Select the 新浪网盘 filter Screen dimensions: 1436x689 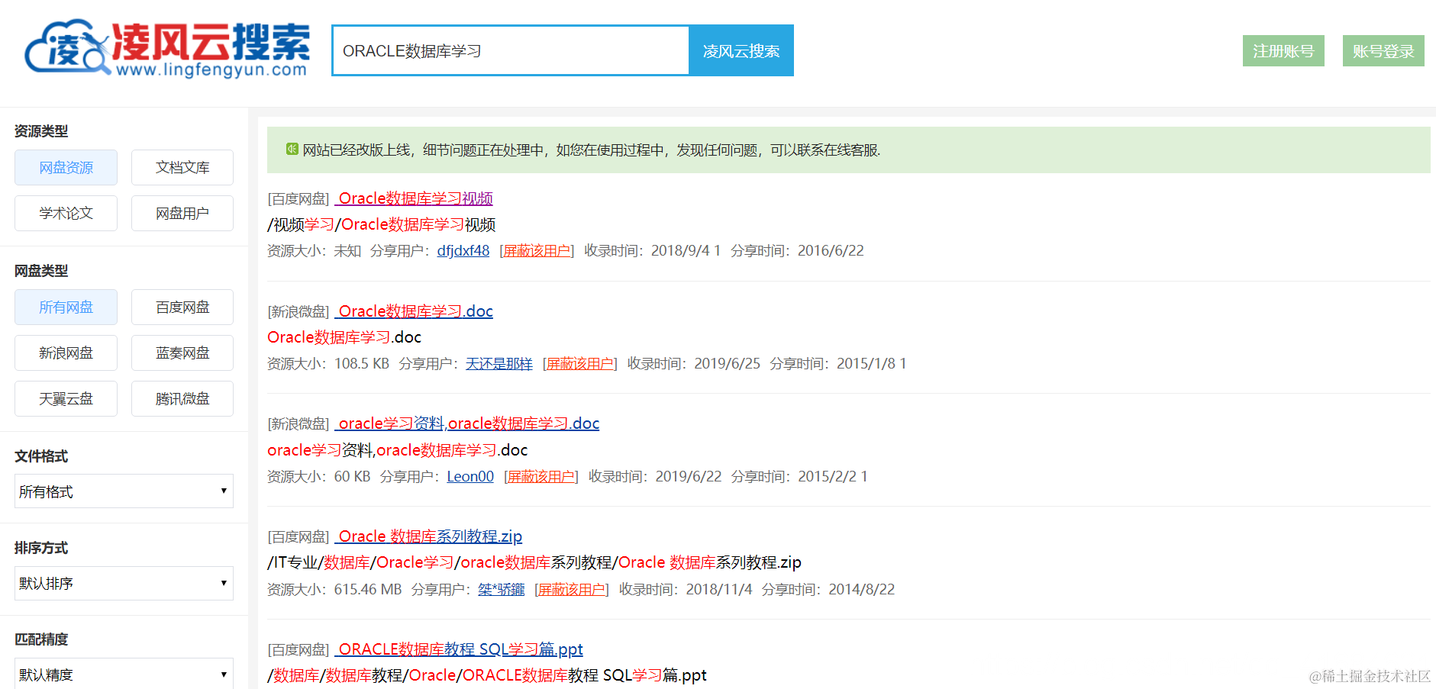click(66, 353)
